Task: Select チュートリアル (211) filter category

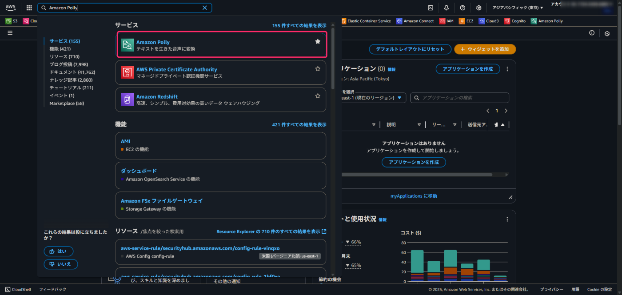Action: (72, 88)
